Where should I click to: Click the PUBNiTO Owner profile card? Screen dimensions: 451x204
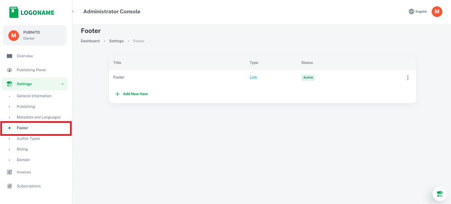(x=35, y=35)
